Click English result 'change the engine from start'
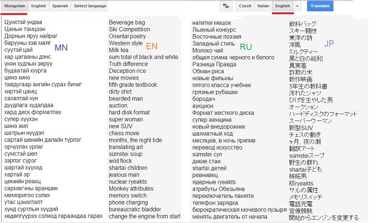The height and width of the screenshot is (223, 376). (145, 216)
